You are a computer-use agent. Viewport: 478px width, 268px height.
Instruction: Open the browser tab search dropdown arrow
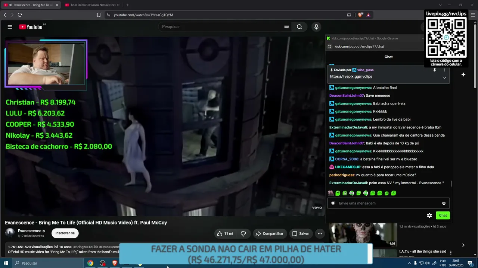point(440,5)
